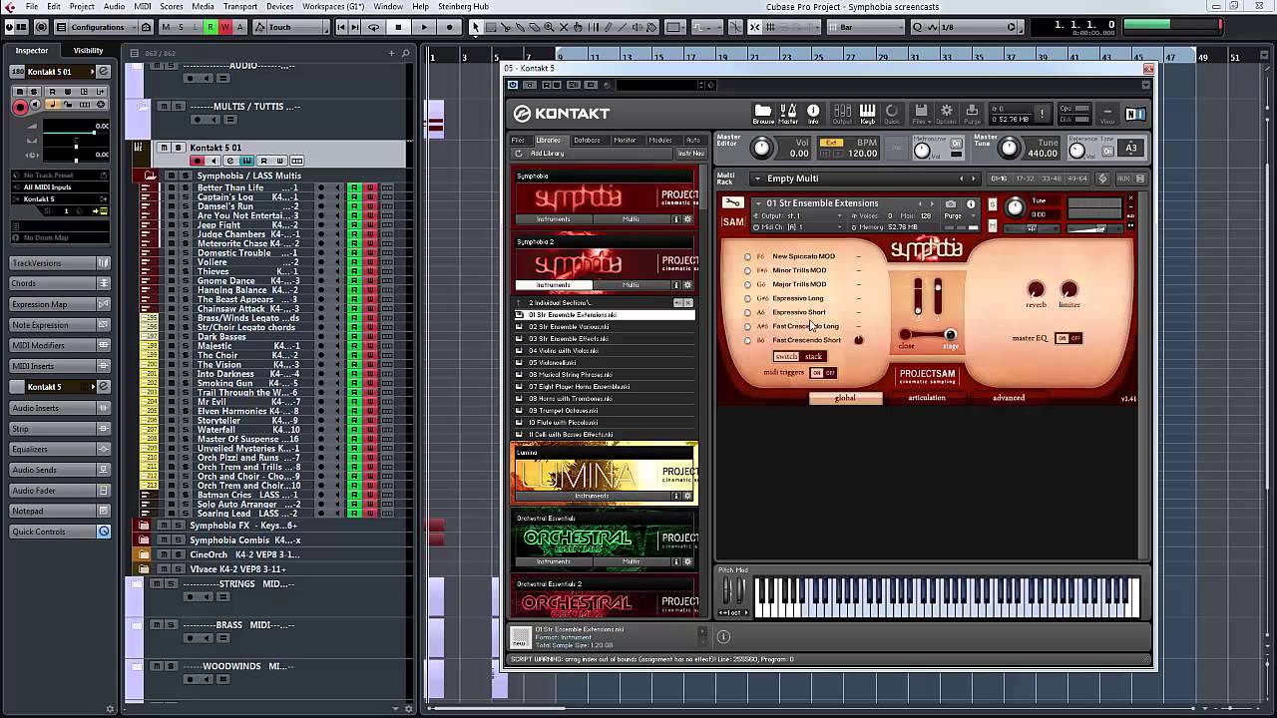
Task: Solo the Symphobia / LASS Multis folder track
Action: [185, 176]
